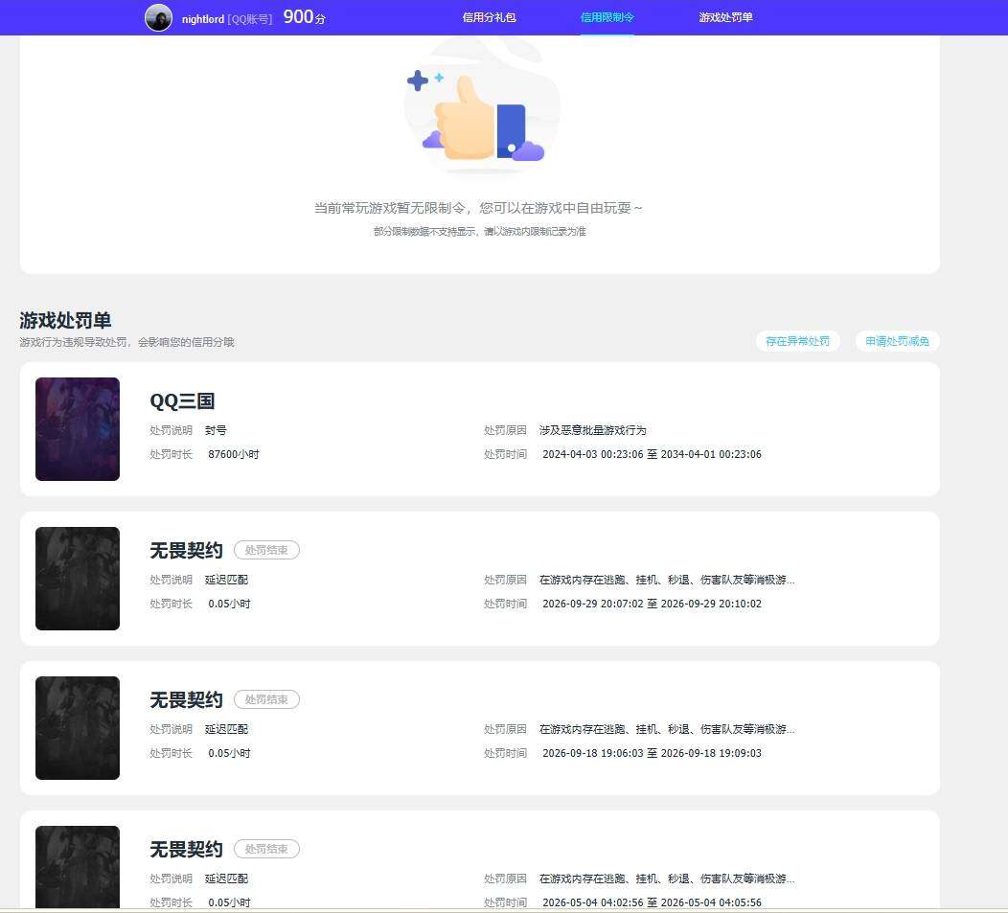Click the 存在异常处罚 button
The height and width of the screenshot is (913, 1008).
[798, 341]
